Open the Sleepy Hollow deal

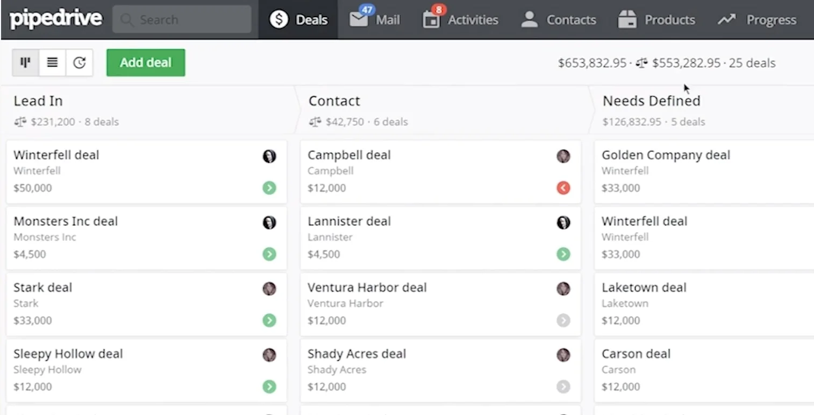tap(146, 371)
